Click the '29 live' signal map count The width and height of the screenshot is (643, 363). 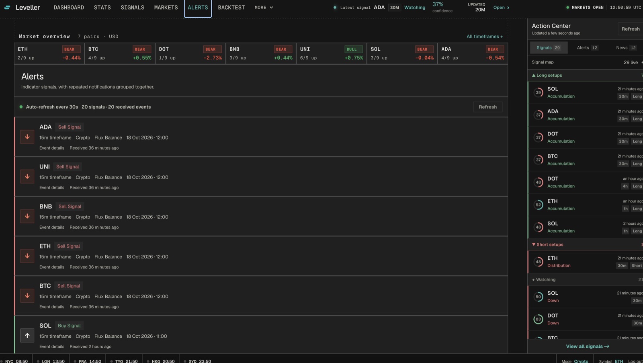(631, 63)
